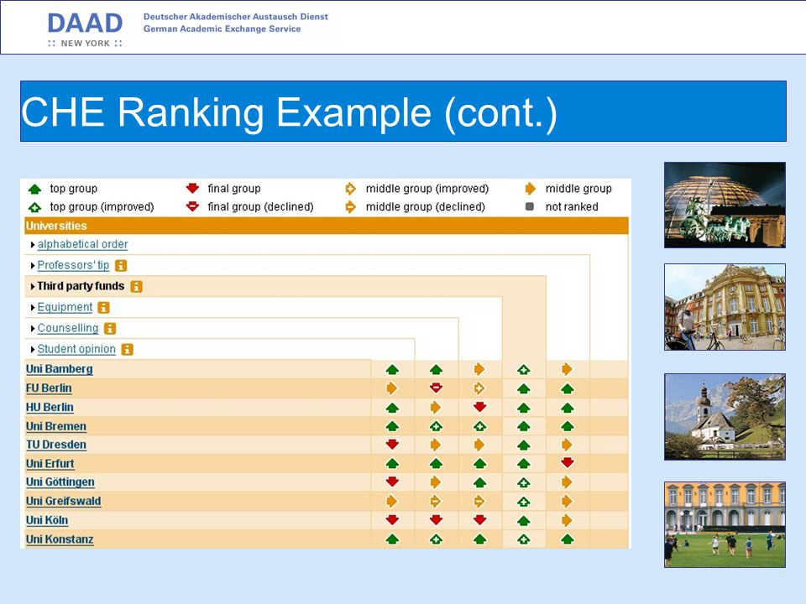Click the legend's grey not ranked square
The height and width of the screenshot is (604, 806).
click(x=530, y=206)
